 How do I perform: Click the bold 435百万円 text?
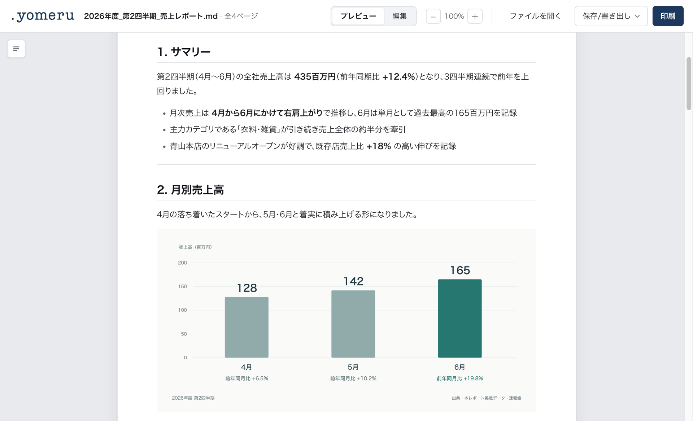(315, 77)
